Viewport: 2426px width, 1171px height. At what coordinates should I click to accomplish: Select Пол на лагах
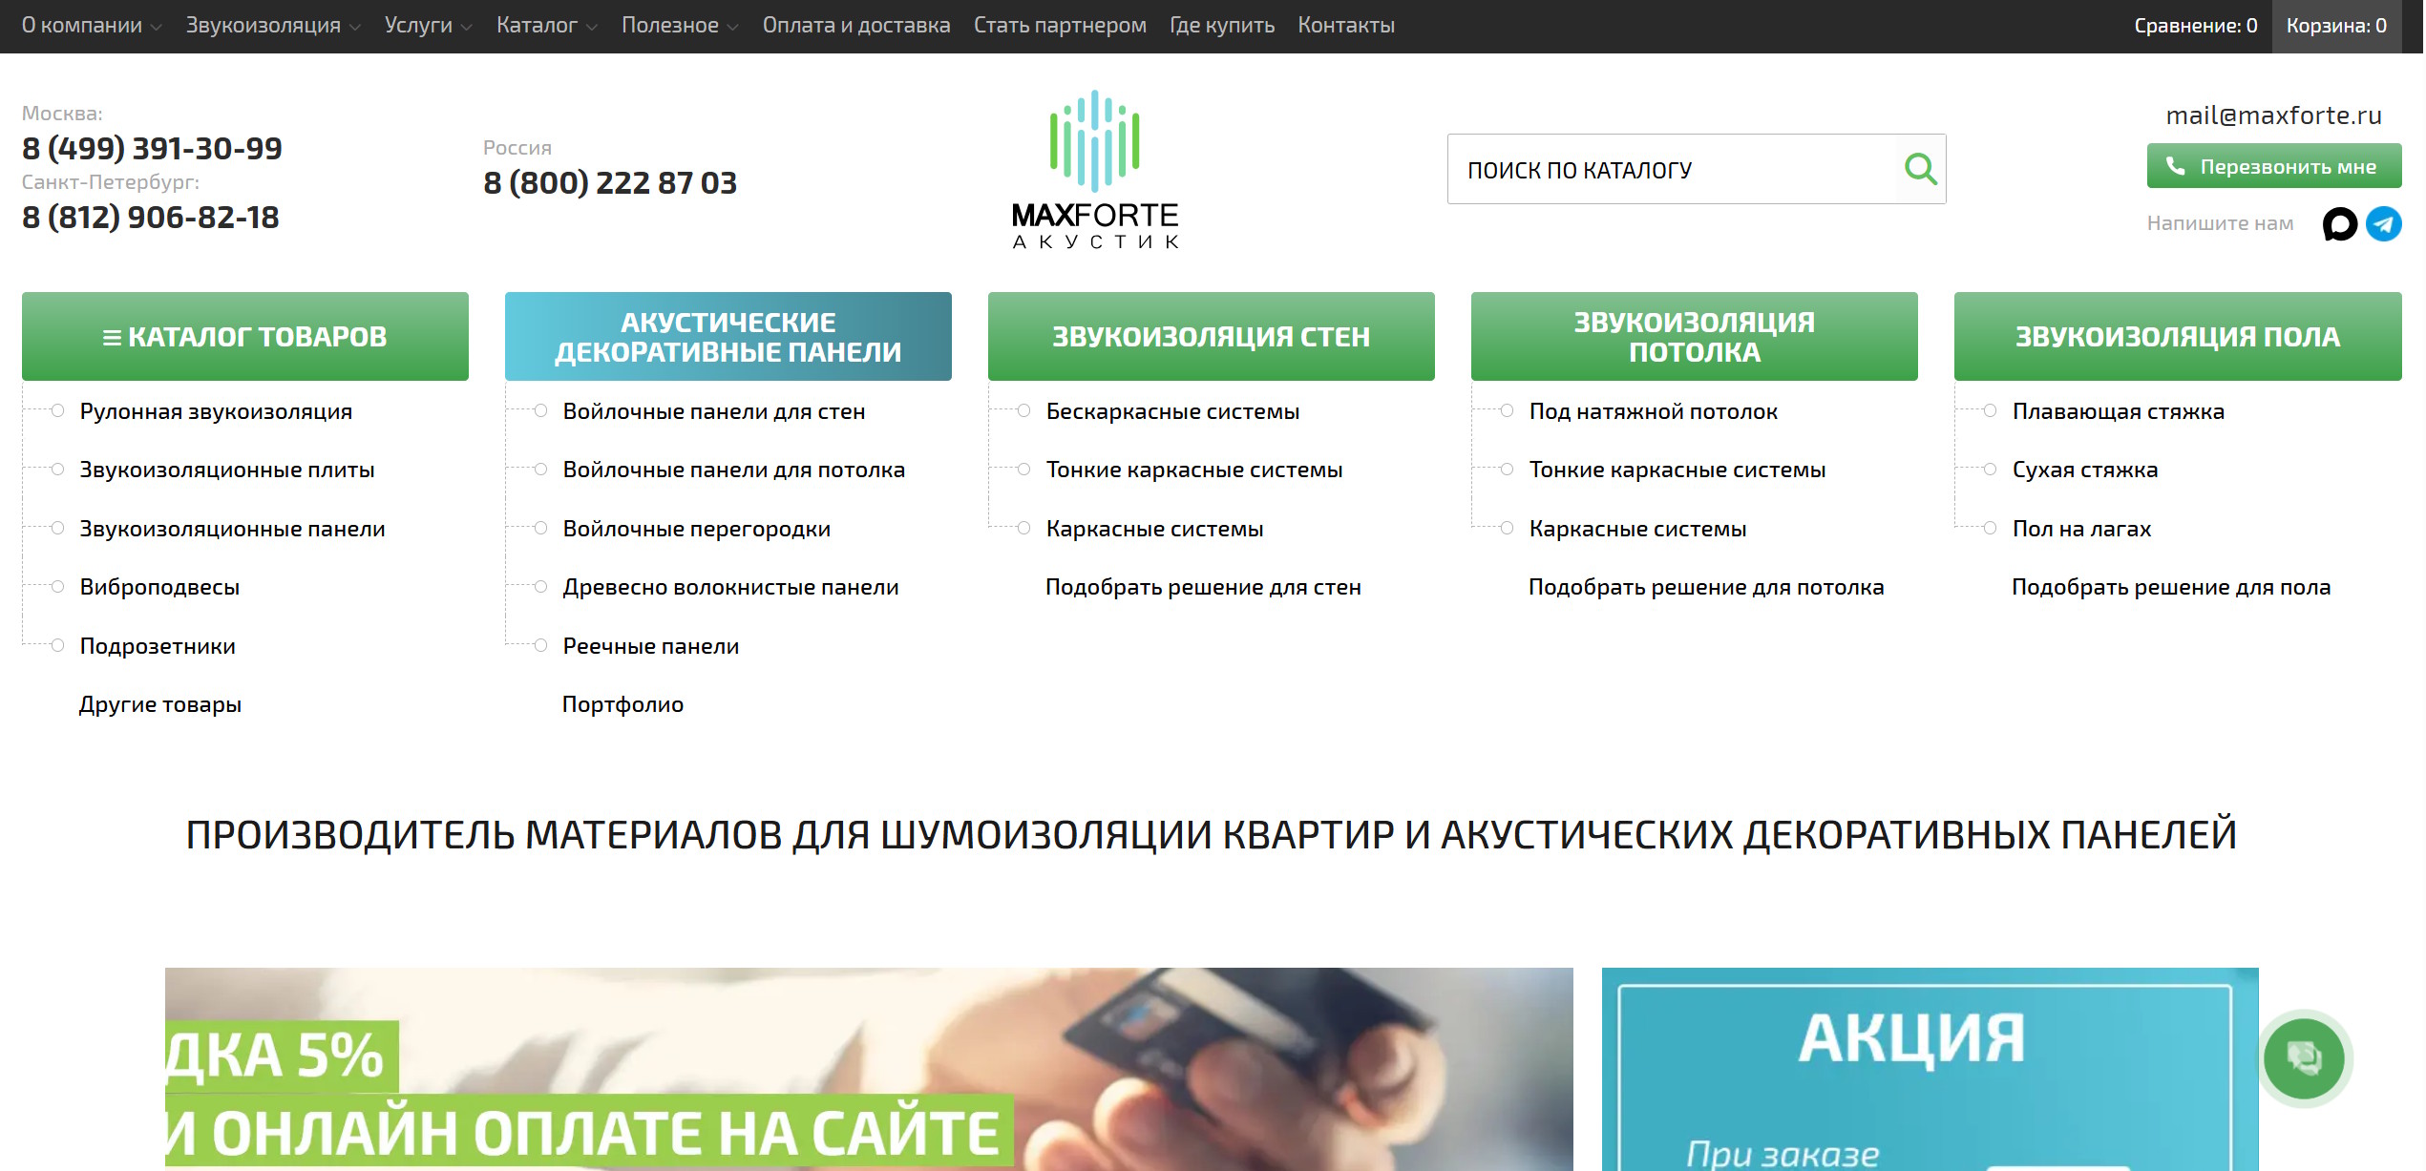click(x=2081, y=529)
